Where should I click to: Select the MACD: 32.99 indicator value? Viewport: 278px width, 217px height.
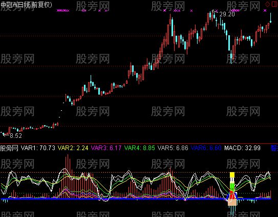click(242, 148)
